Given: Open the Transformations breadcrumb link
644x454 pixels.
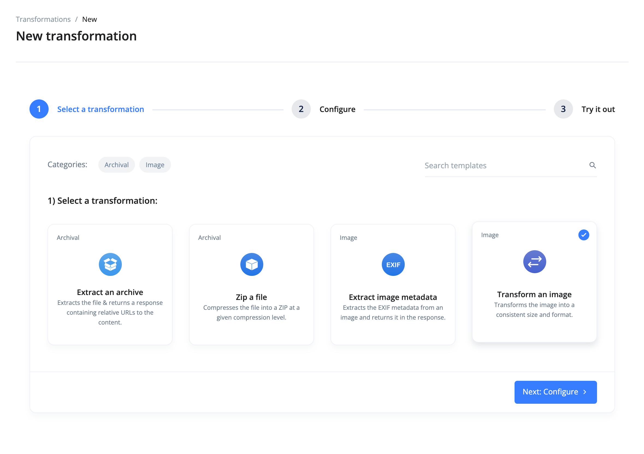Looking at the screenshot, I should (43, 19).
